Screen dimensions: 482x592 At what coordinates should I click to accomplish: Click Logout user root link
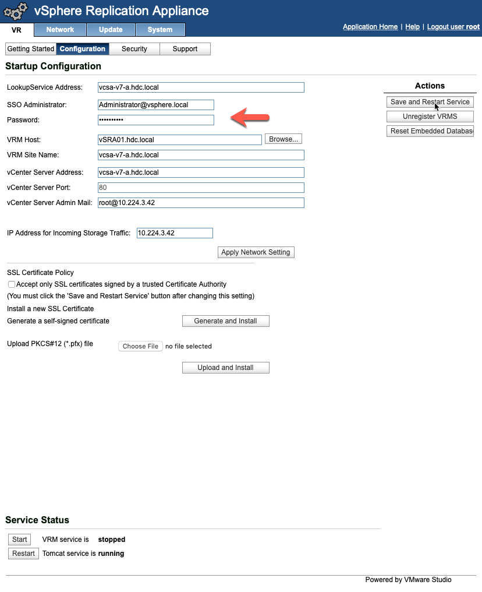click(453, 27)
